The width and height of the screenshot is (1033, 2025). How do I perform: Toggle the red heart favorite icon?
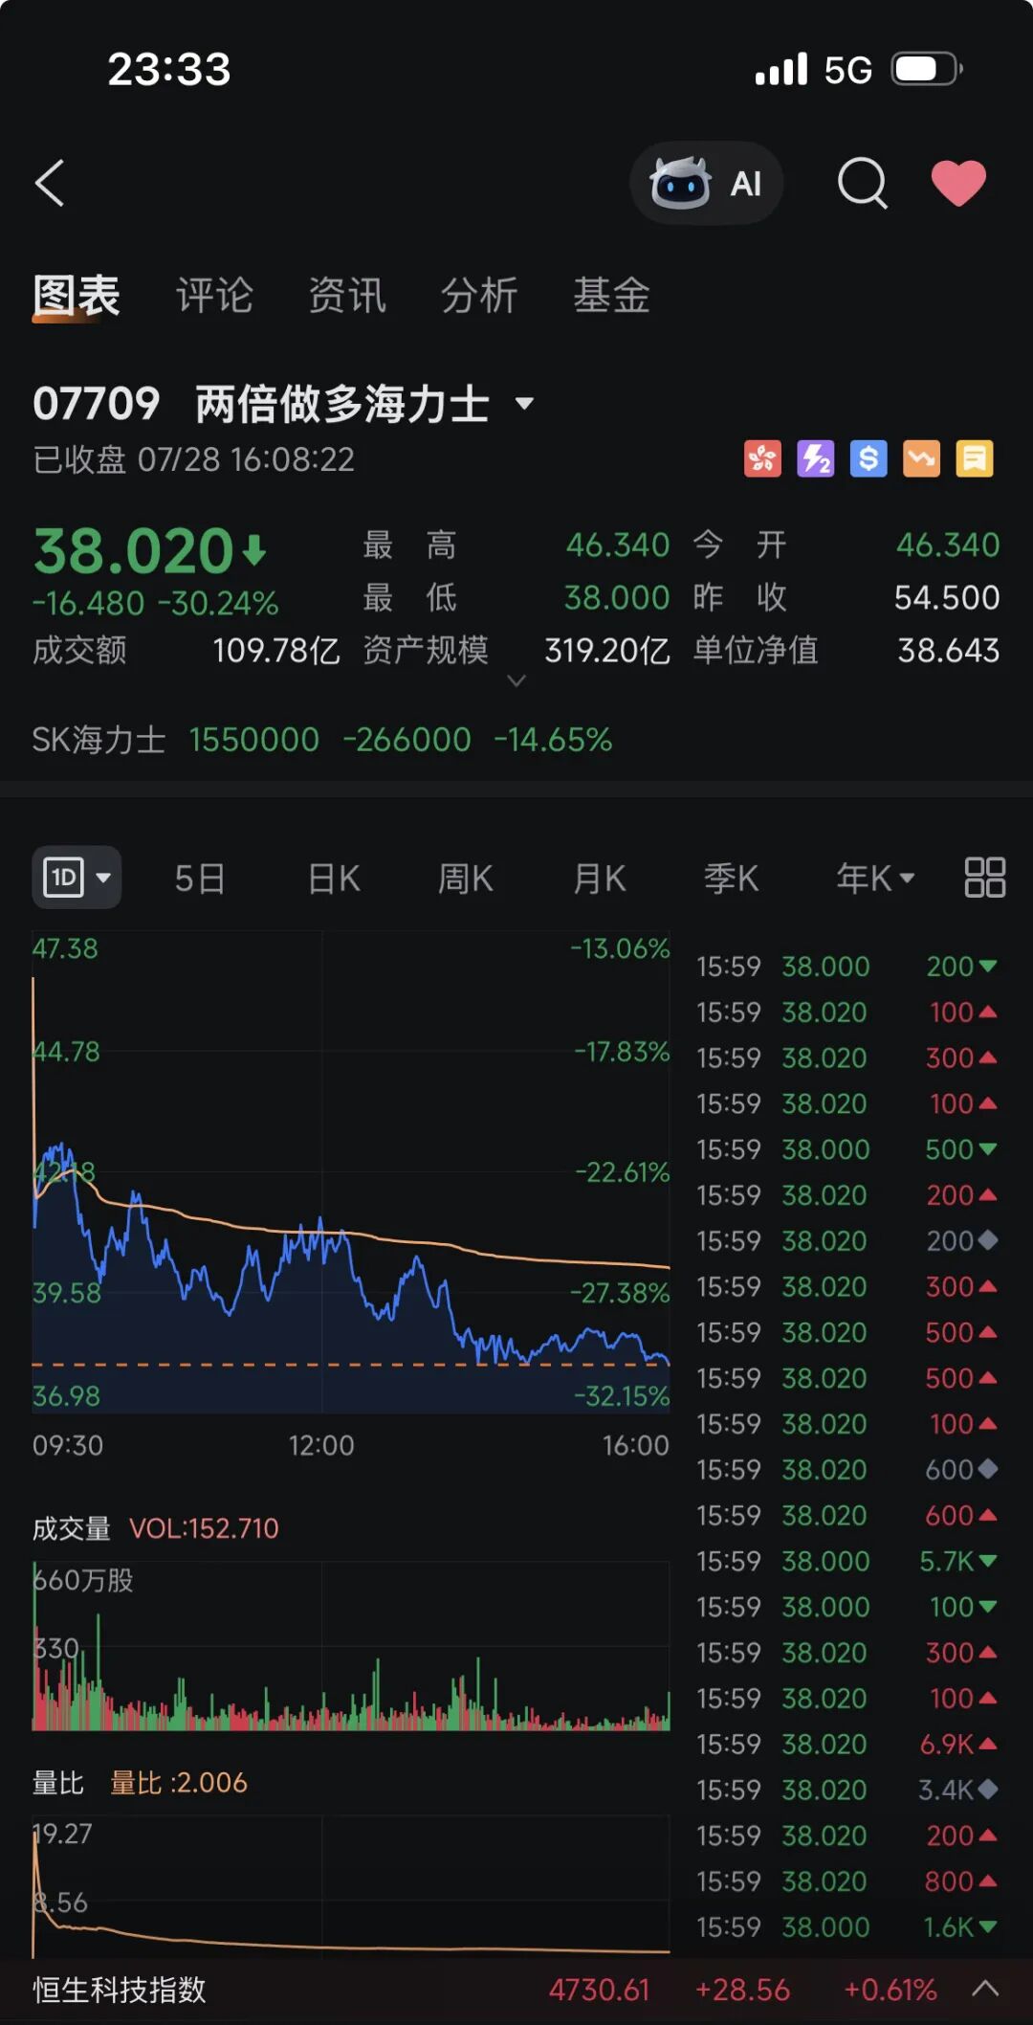(958, 183)
